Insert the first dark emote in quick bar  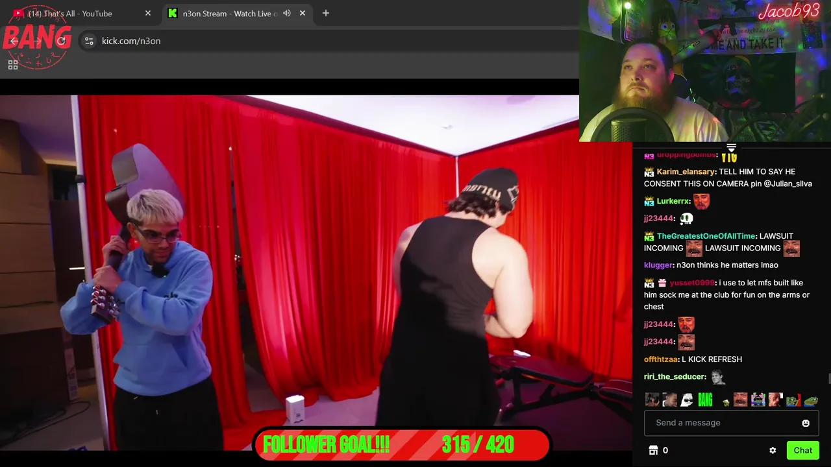652,400
